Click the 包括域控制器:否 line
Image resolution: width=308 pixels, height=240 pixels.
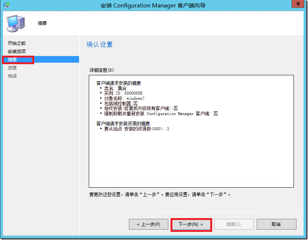(x=121, y=103)
